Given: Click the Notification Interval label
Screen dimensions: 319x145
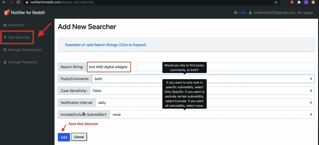Looking at the screenshot, I should [77, 102].
